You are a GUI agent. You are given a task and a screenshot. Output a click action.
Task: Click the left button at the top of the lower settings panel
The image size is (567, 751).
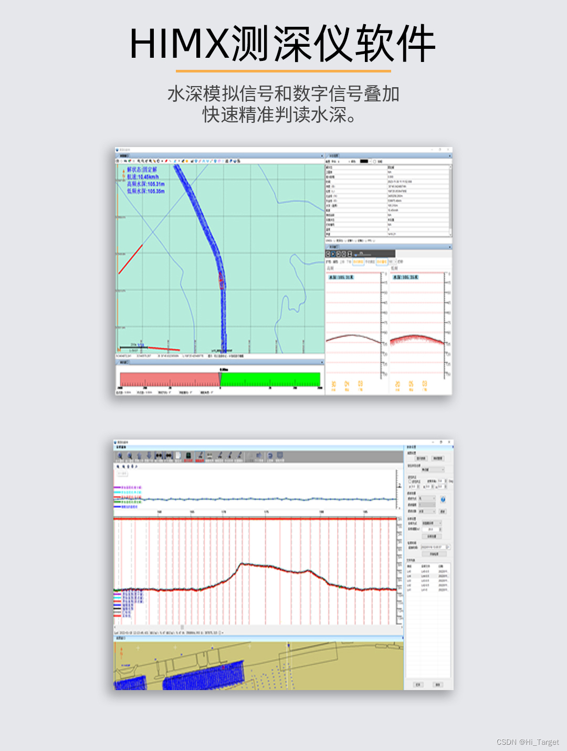(421, 458)
